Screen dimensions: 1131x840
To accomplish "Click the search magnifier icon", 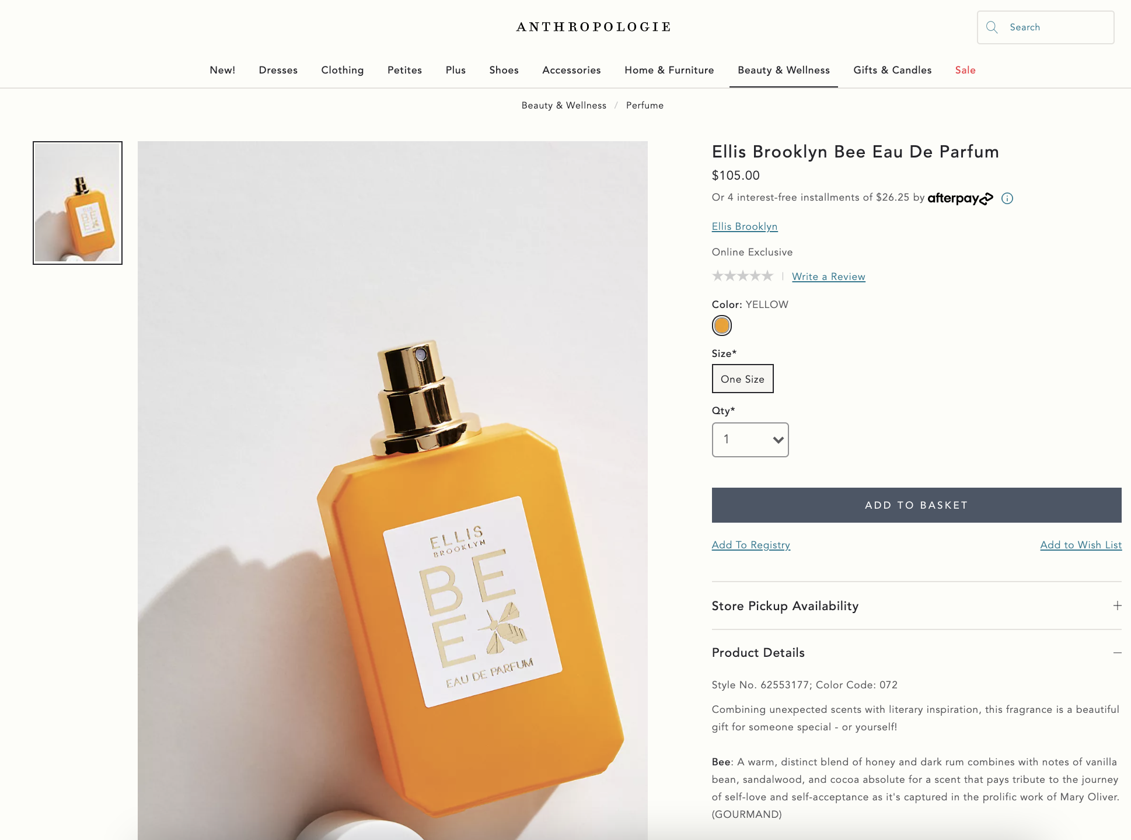I will 992,27.
